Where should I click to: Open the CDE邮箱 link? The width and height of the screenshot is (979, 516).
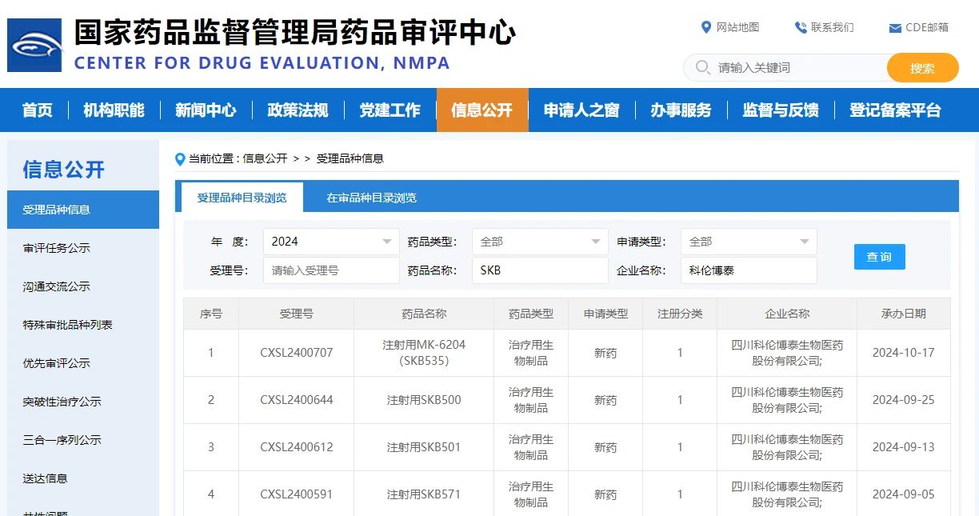coord(927,27)
